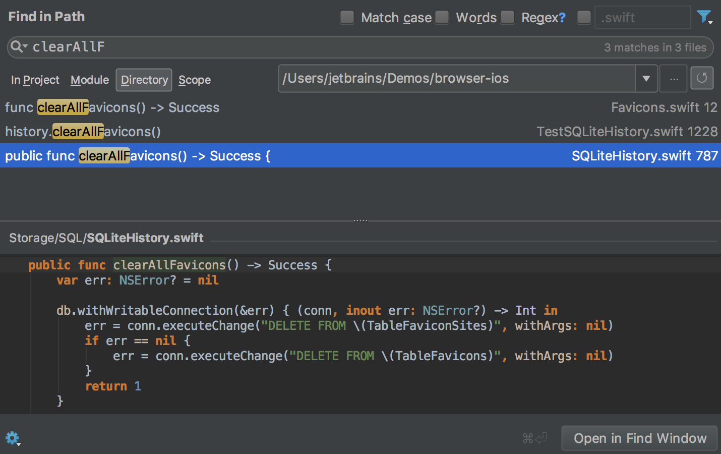Enable the Regex checkbox
The image size is (721, 454).
tap(508, 18)
